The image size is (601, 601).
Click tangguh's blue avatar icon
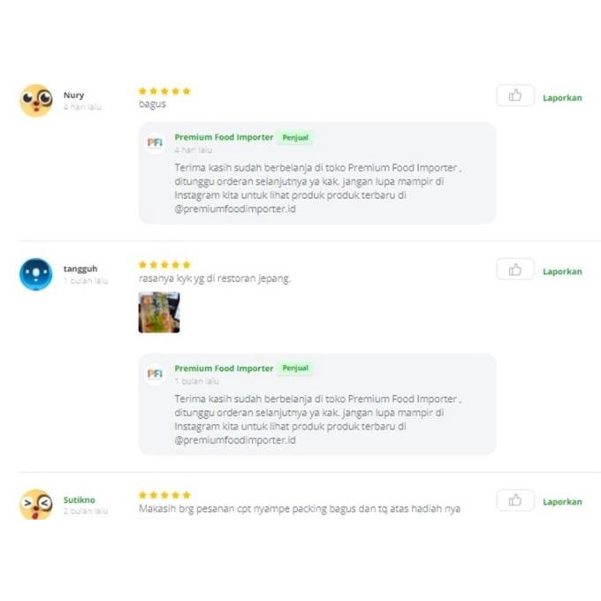pos(36,274)
